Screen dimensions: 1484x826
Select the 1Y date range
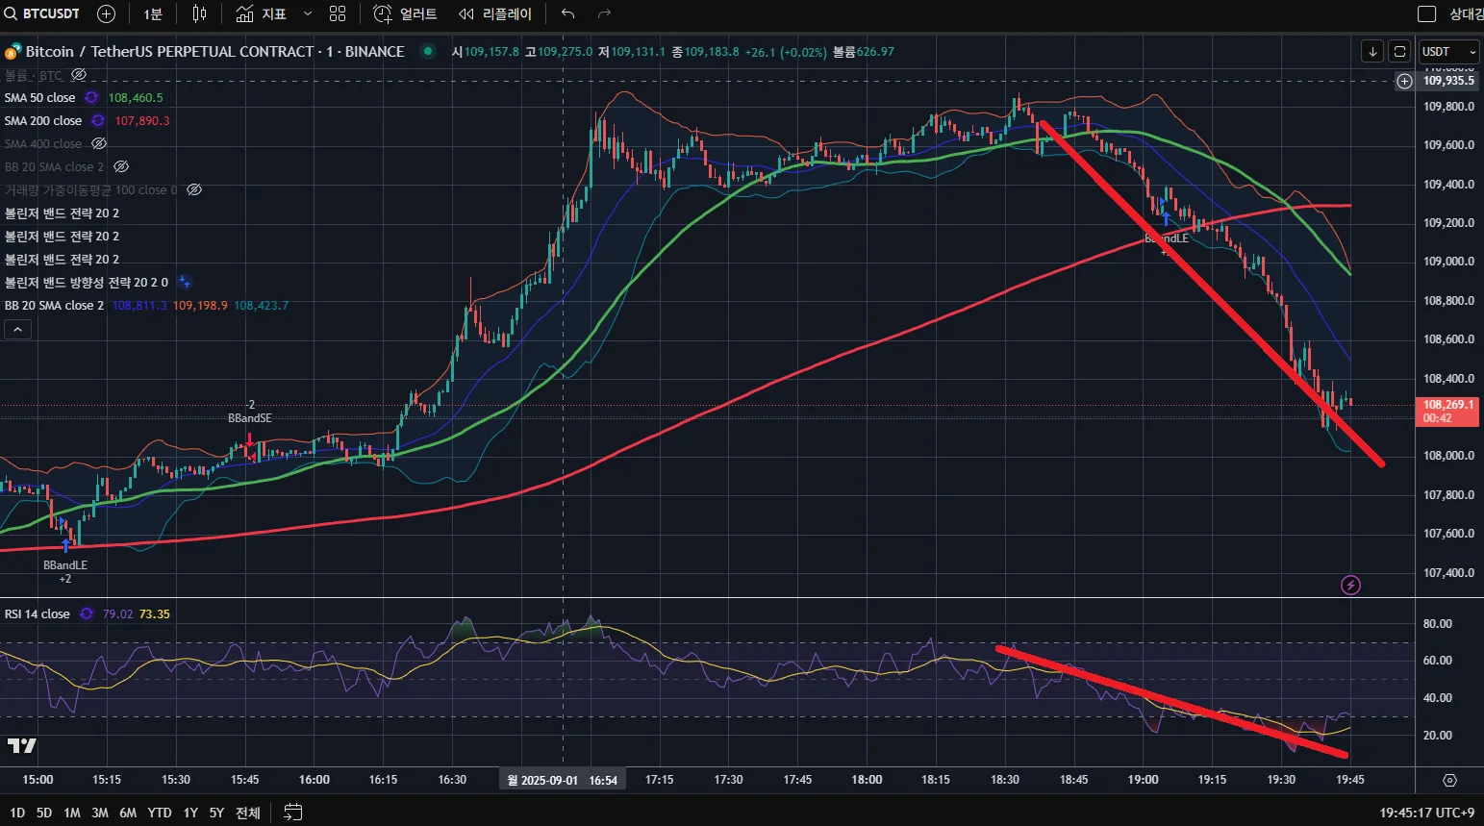[x=190, y=813]
